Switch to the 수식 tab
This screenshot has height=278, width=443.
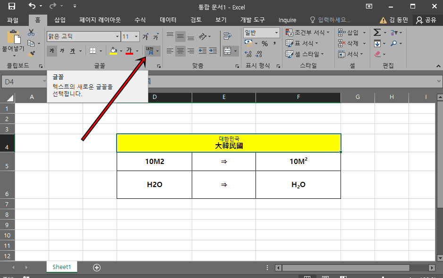tap(140, 20)
